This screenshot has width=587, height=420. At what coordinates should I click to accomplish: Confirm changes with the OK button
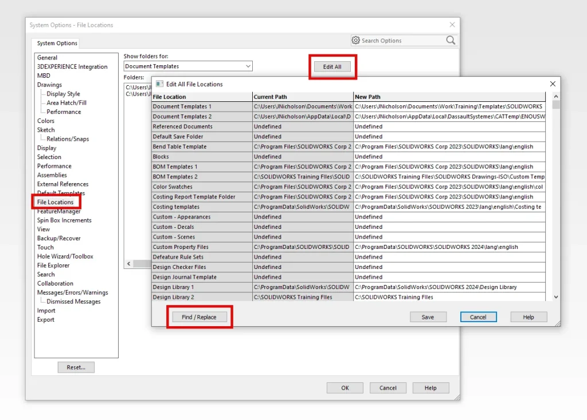pyautogui.click(x=345, y=387)
